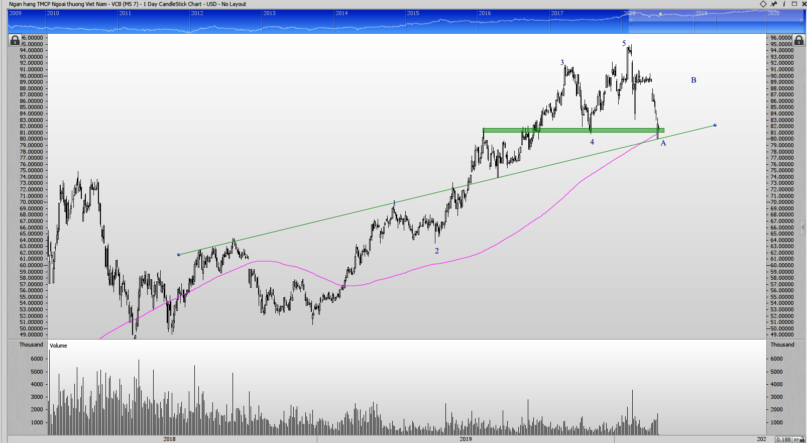This screenshot has width=807, height=443.
Task: Expand the collapsed right side panel arrow
Action: [x=803, y=228]
